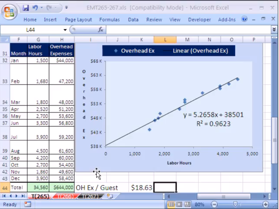Click trendline equation y = 5.2658x + 38501

(213, 115)
